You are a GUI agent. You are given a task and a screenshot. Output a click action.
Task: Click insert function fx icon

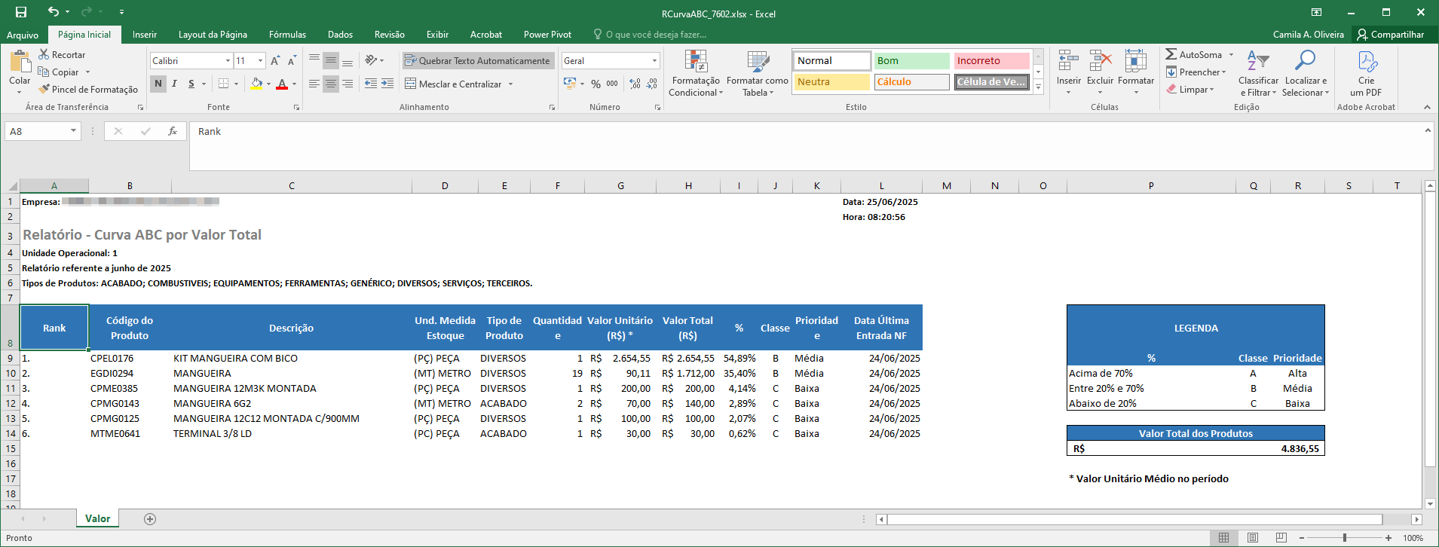tap(173, 131)
